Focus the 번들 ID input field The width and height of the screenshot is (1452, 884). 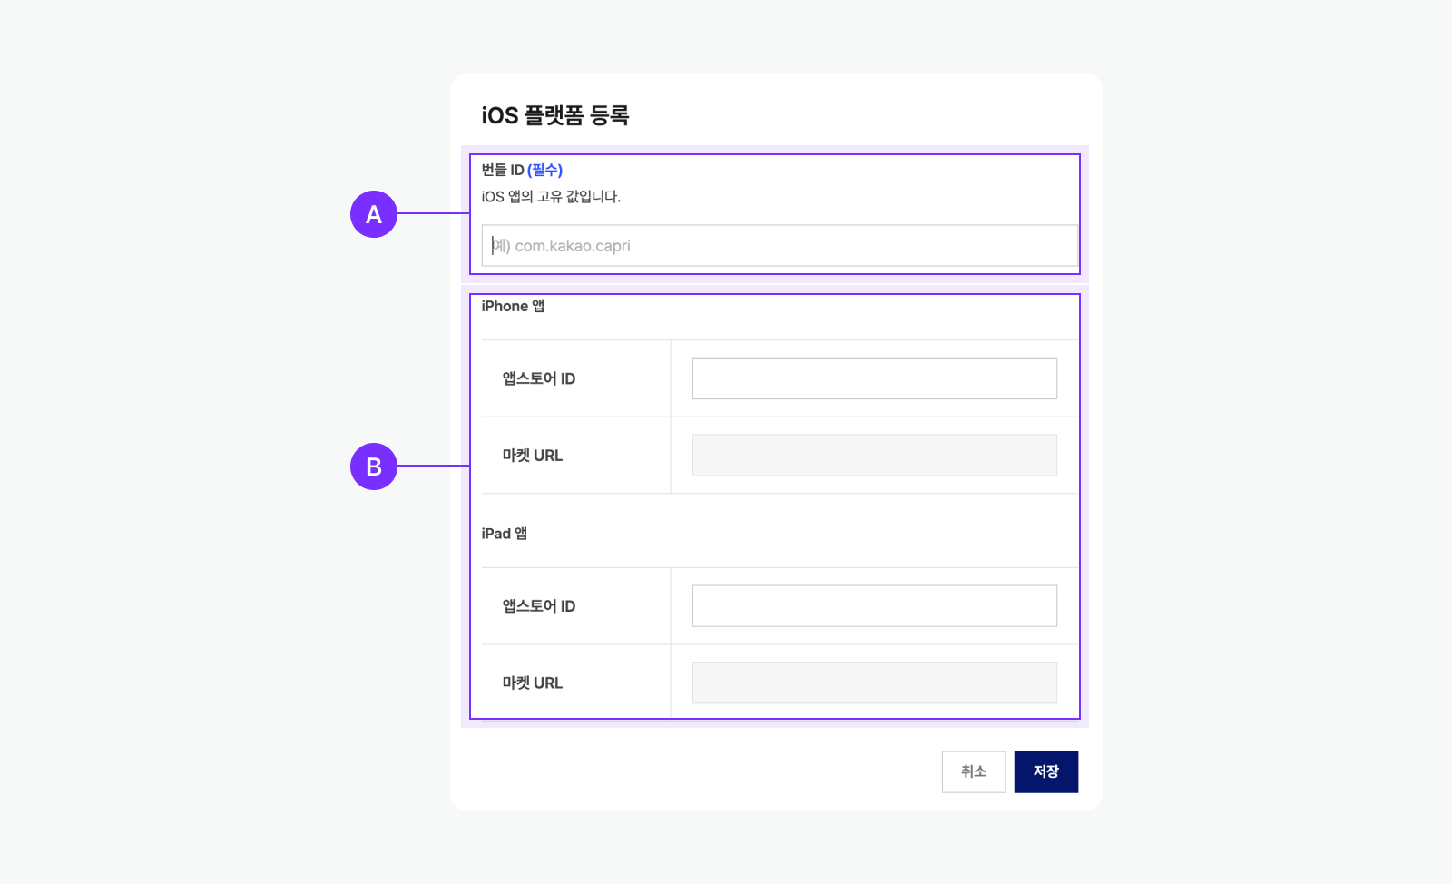pyautogui.click(x=780, y=246)
